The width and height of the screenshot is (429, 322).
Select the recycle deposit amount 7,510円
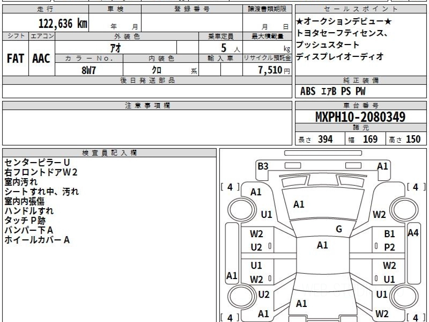[x=274, y=70]
